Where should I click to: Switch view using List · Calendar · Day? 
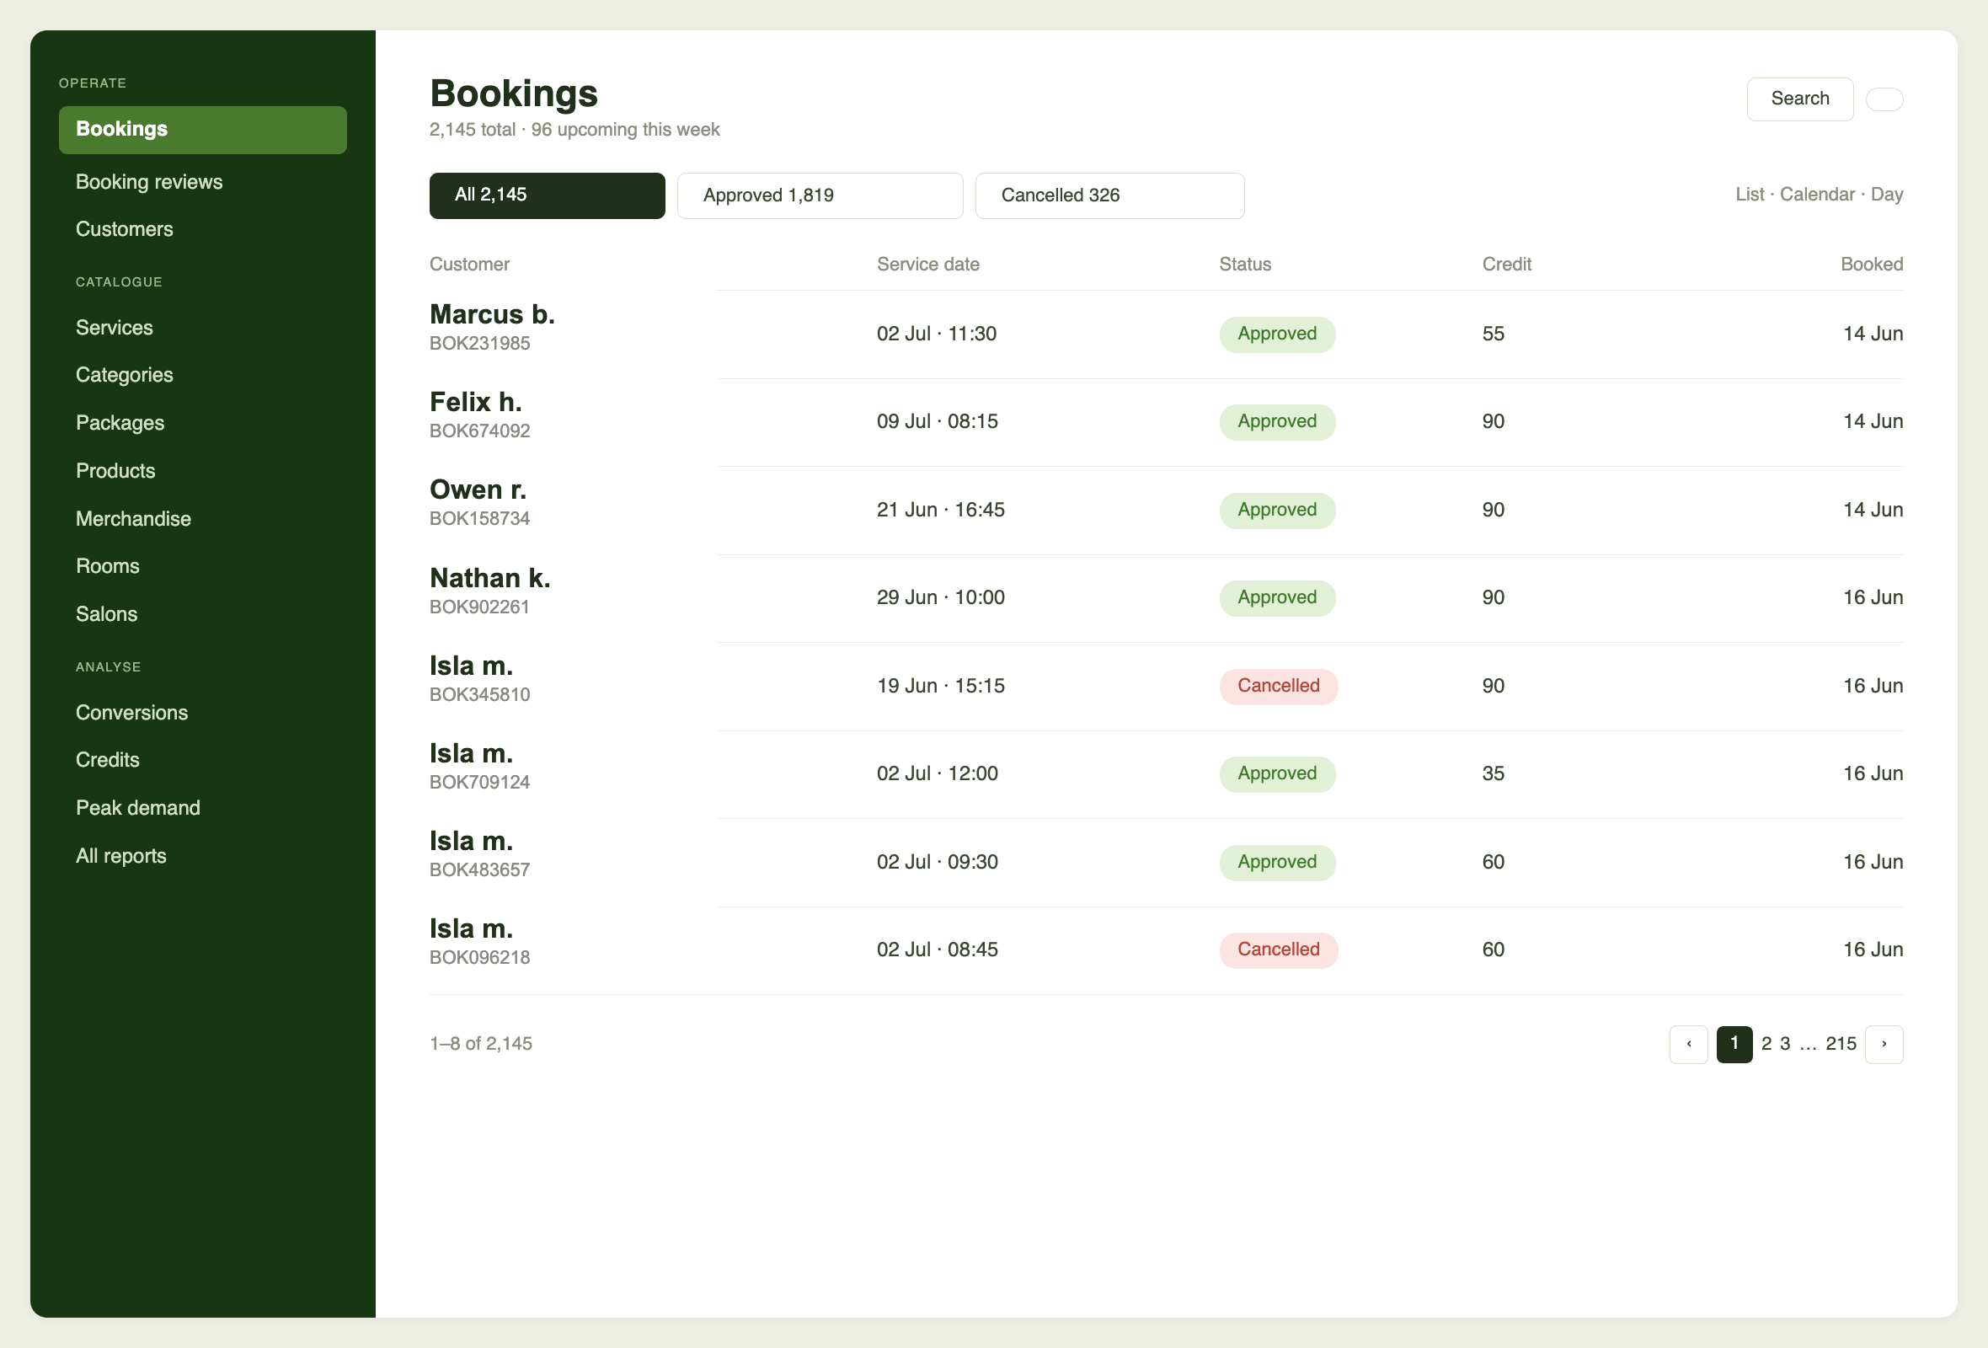[x=1819, y=195]
